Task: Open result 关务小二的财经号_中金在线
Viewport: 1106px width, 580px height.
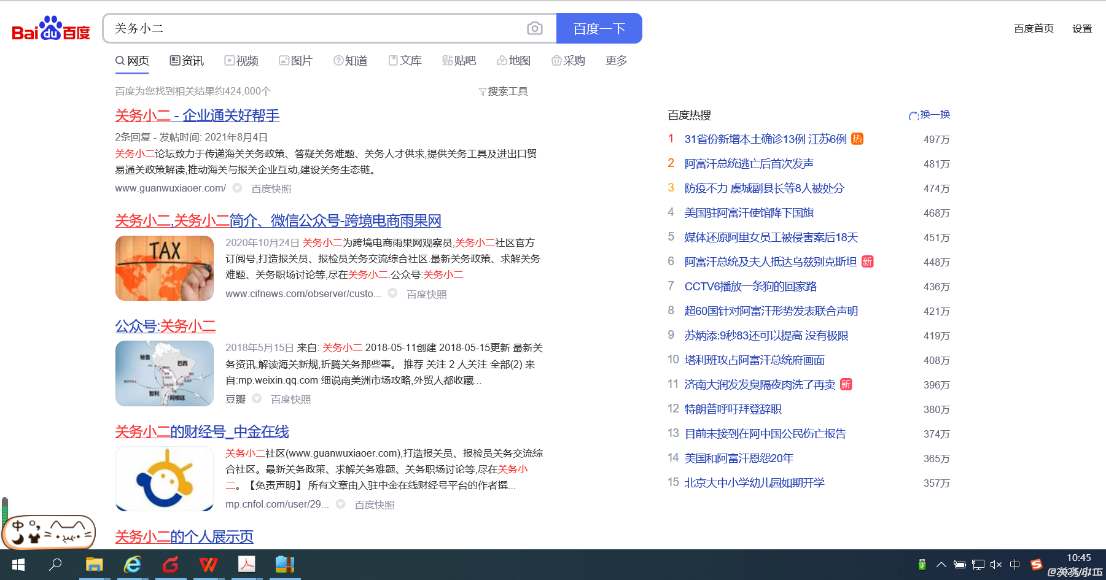Action: click(202, 431)
